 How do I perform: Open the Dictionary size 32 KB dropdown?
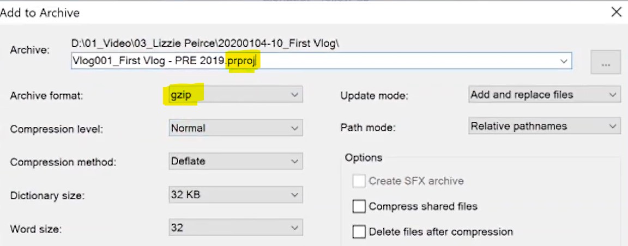[x=235, y=194]
